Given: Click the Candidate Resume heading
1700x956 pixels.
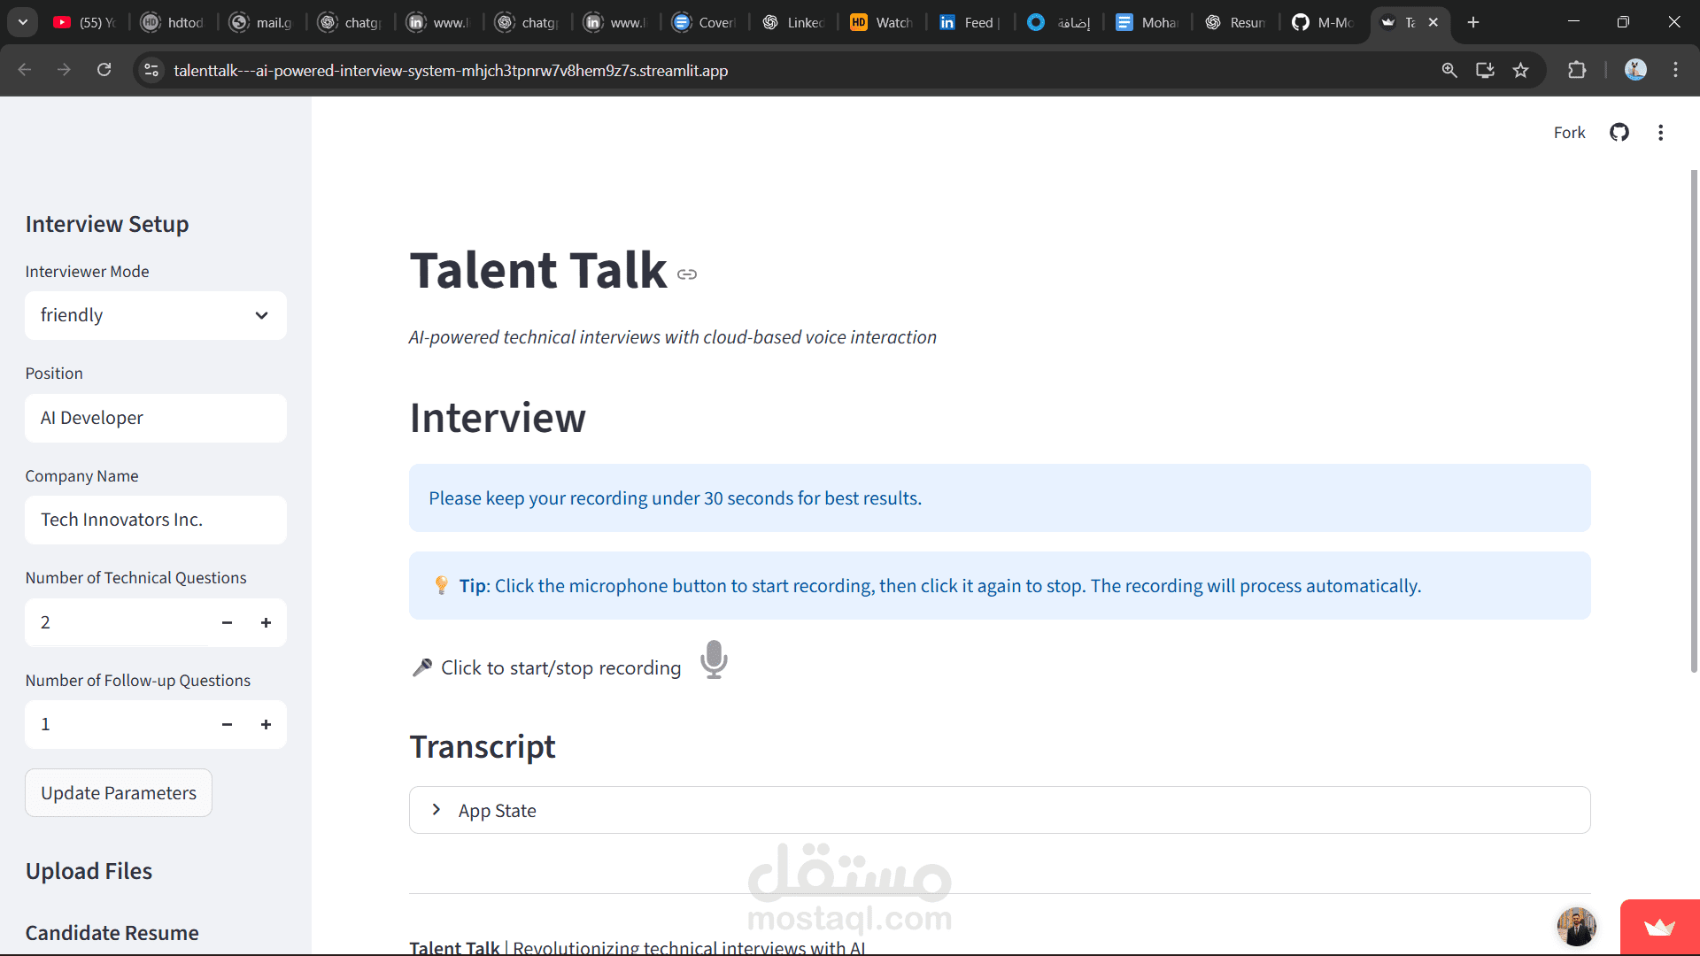Looking at the screenshot, I should click(112, 933).
